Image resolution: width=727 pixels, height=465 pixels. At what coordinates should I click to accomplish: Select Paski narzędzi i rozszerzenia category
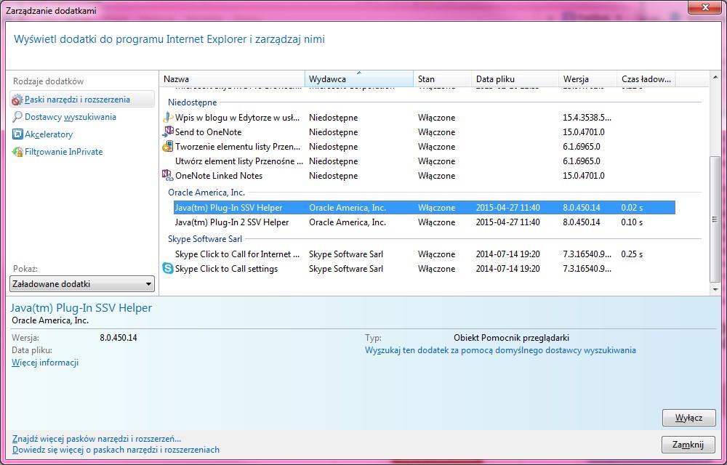coord(82,100)
